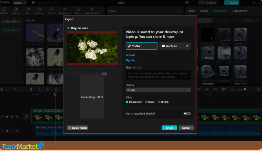
Task: Open the Menu dropdown in title bar
Action: (x=20, y=3)
